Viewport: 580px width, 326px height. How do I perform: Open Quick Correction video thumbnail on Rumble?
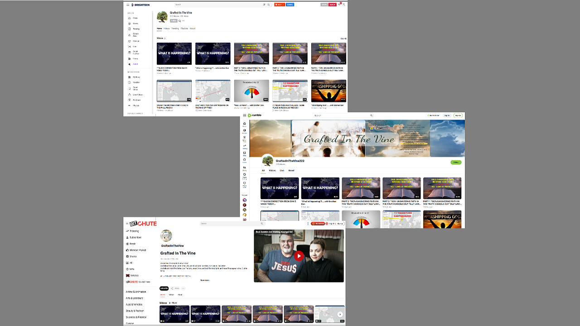click(x=280, y=188)
